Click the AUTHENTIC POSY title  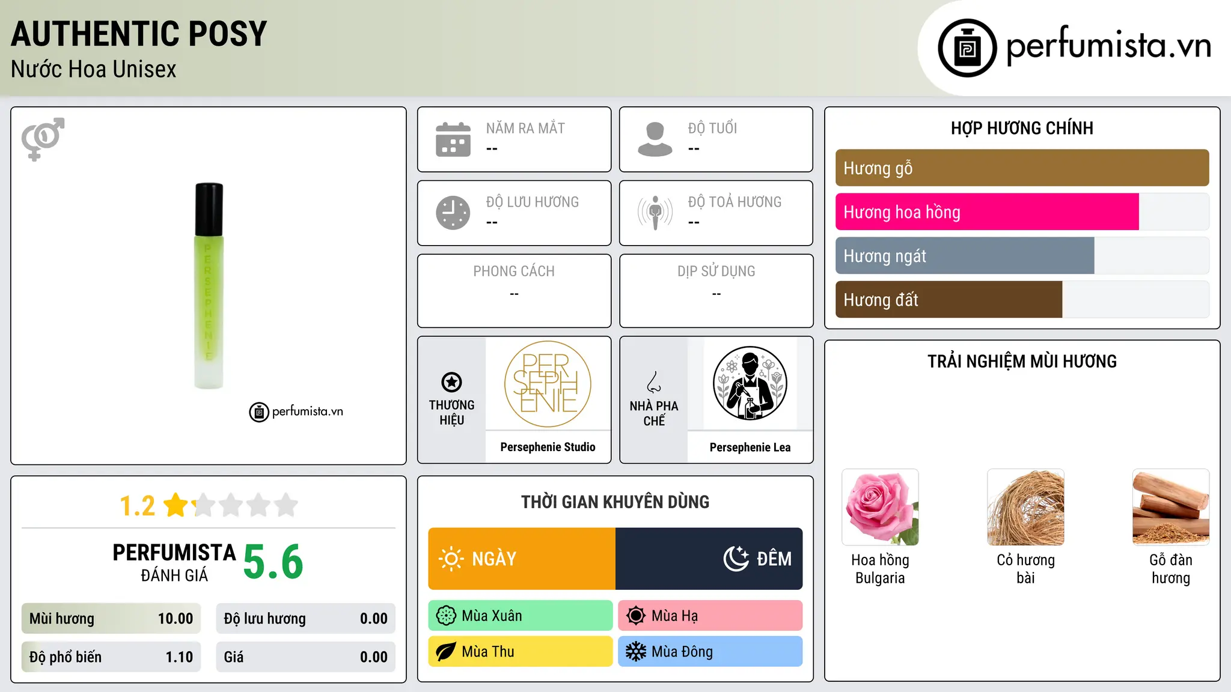(x=139, y=34)
